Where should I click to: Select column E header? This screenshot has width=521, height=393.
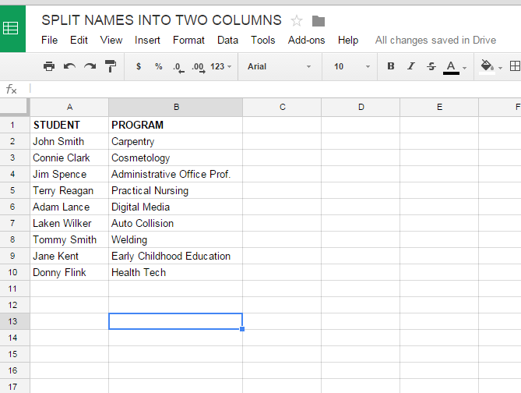click(x=439, y=107)
